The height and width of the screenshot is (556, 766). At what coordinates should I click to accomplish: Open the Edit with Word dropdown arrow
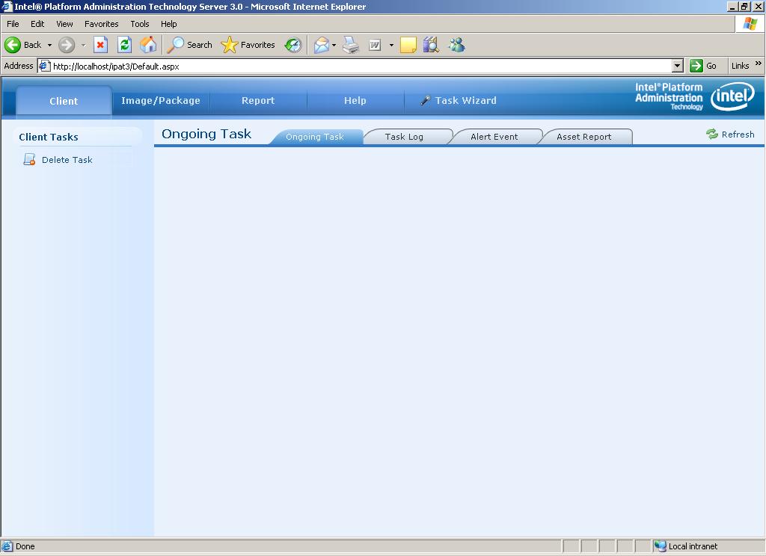[391, 45]
